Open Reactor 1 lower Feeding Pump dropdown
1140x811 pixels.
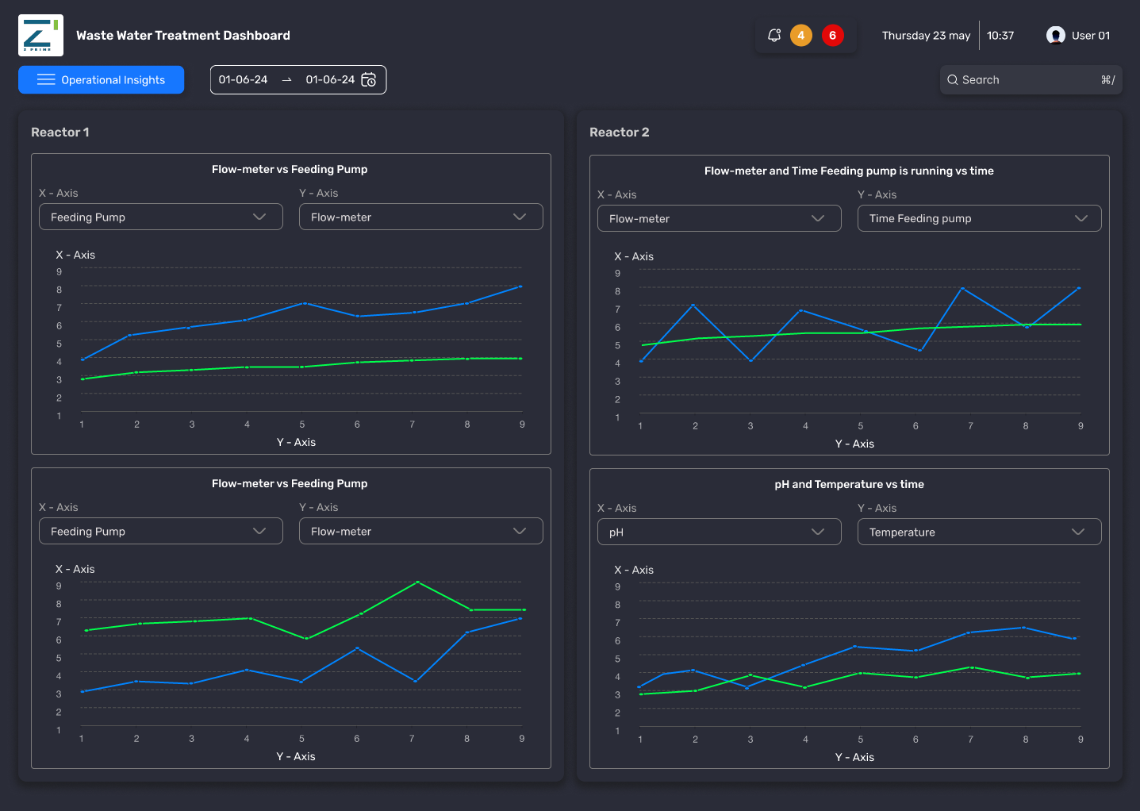coord(161,532)
